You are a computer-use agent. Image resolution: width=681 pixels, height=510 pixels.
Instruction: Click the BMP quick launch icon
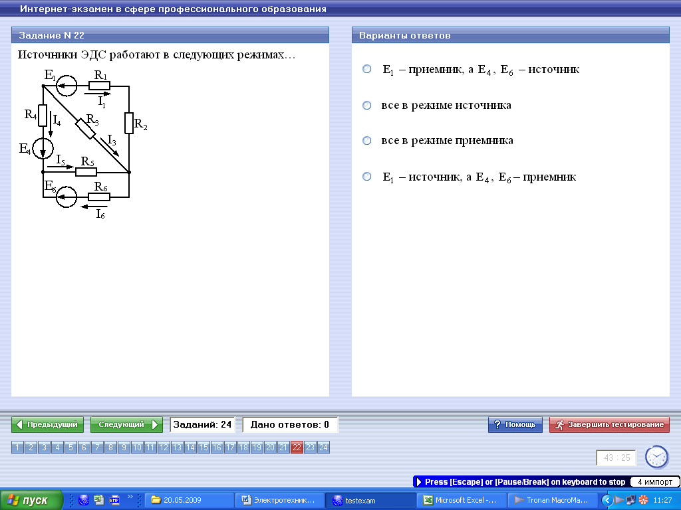114,501
